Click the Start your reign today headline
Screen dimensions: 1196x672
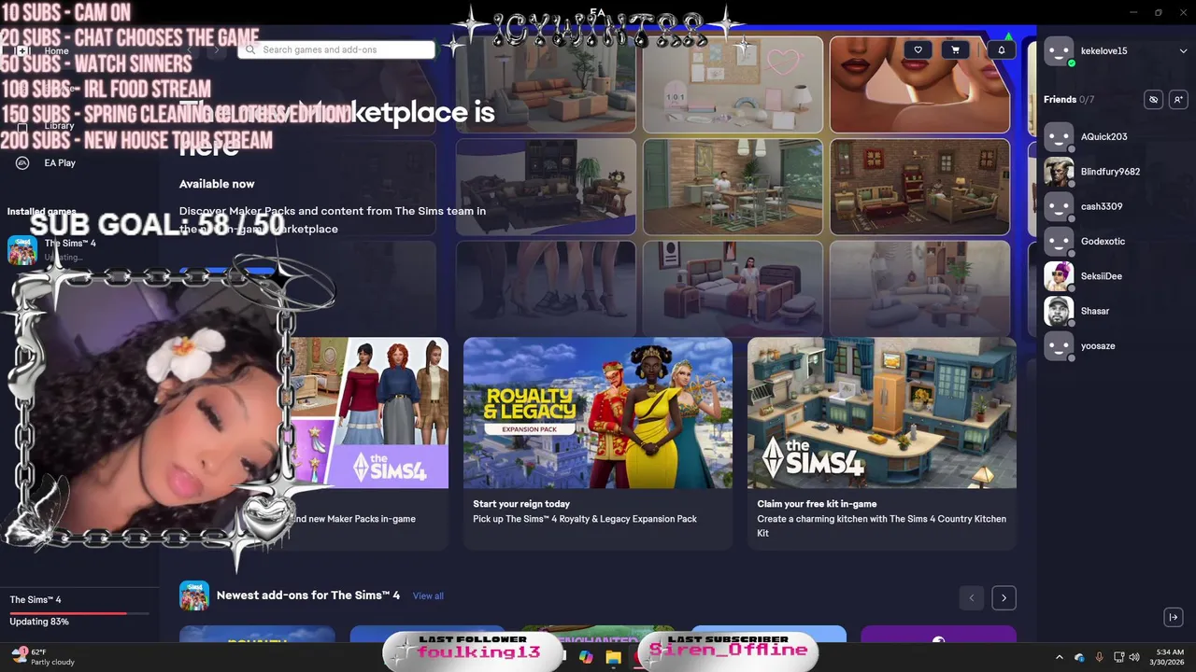[x=521, y=504]
